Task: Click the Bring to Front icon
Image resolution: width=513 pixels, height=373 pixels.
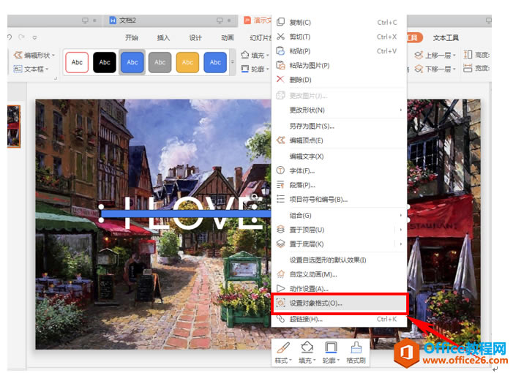Action: coord(280,229)
